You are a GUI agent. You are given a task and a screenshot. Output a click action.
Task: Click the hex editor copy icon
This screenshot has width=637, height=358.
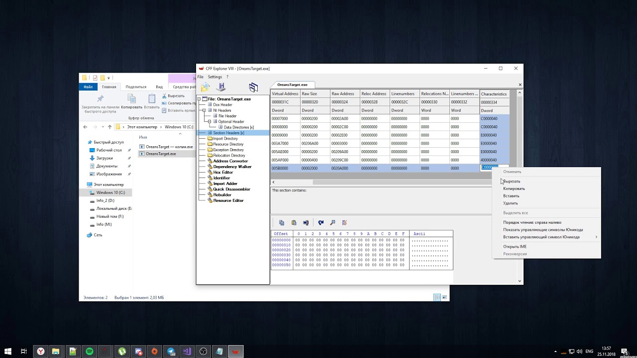[282, 223]
